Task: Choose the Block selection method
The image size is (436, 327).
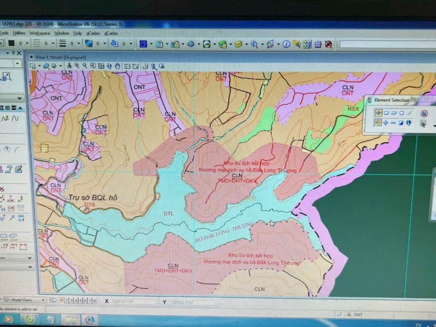Action: [386, 113]
